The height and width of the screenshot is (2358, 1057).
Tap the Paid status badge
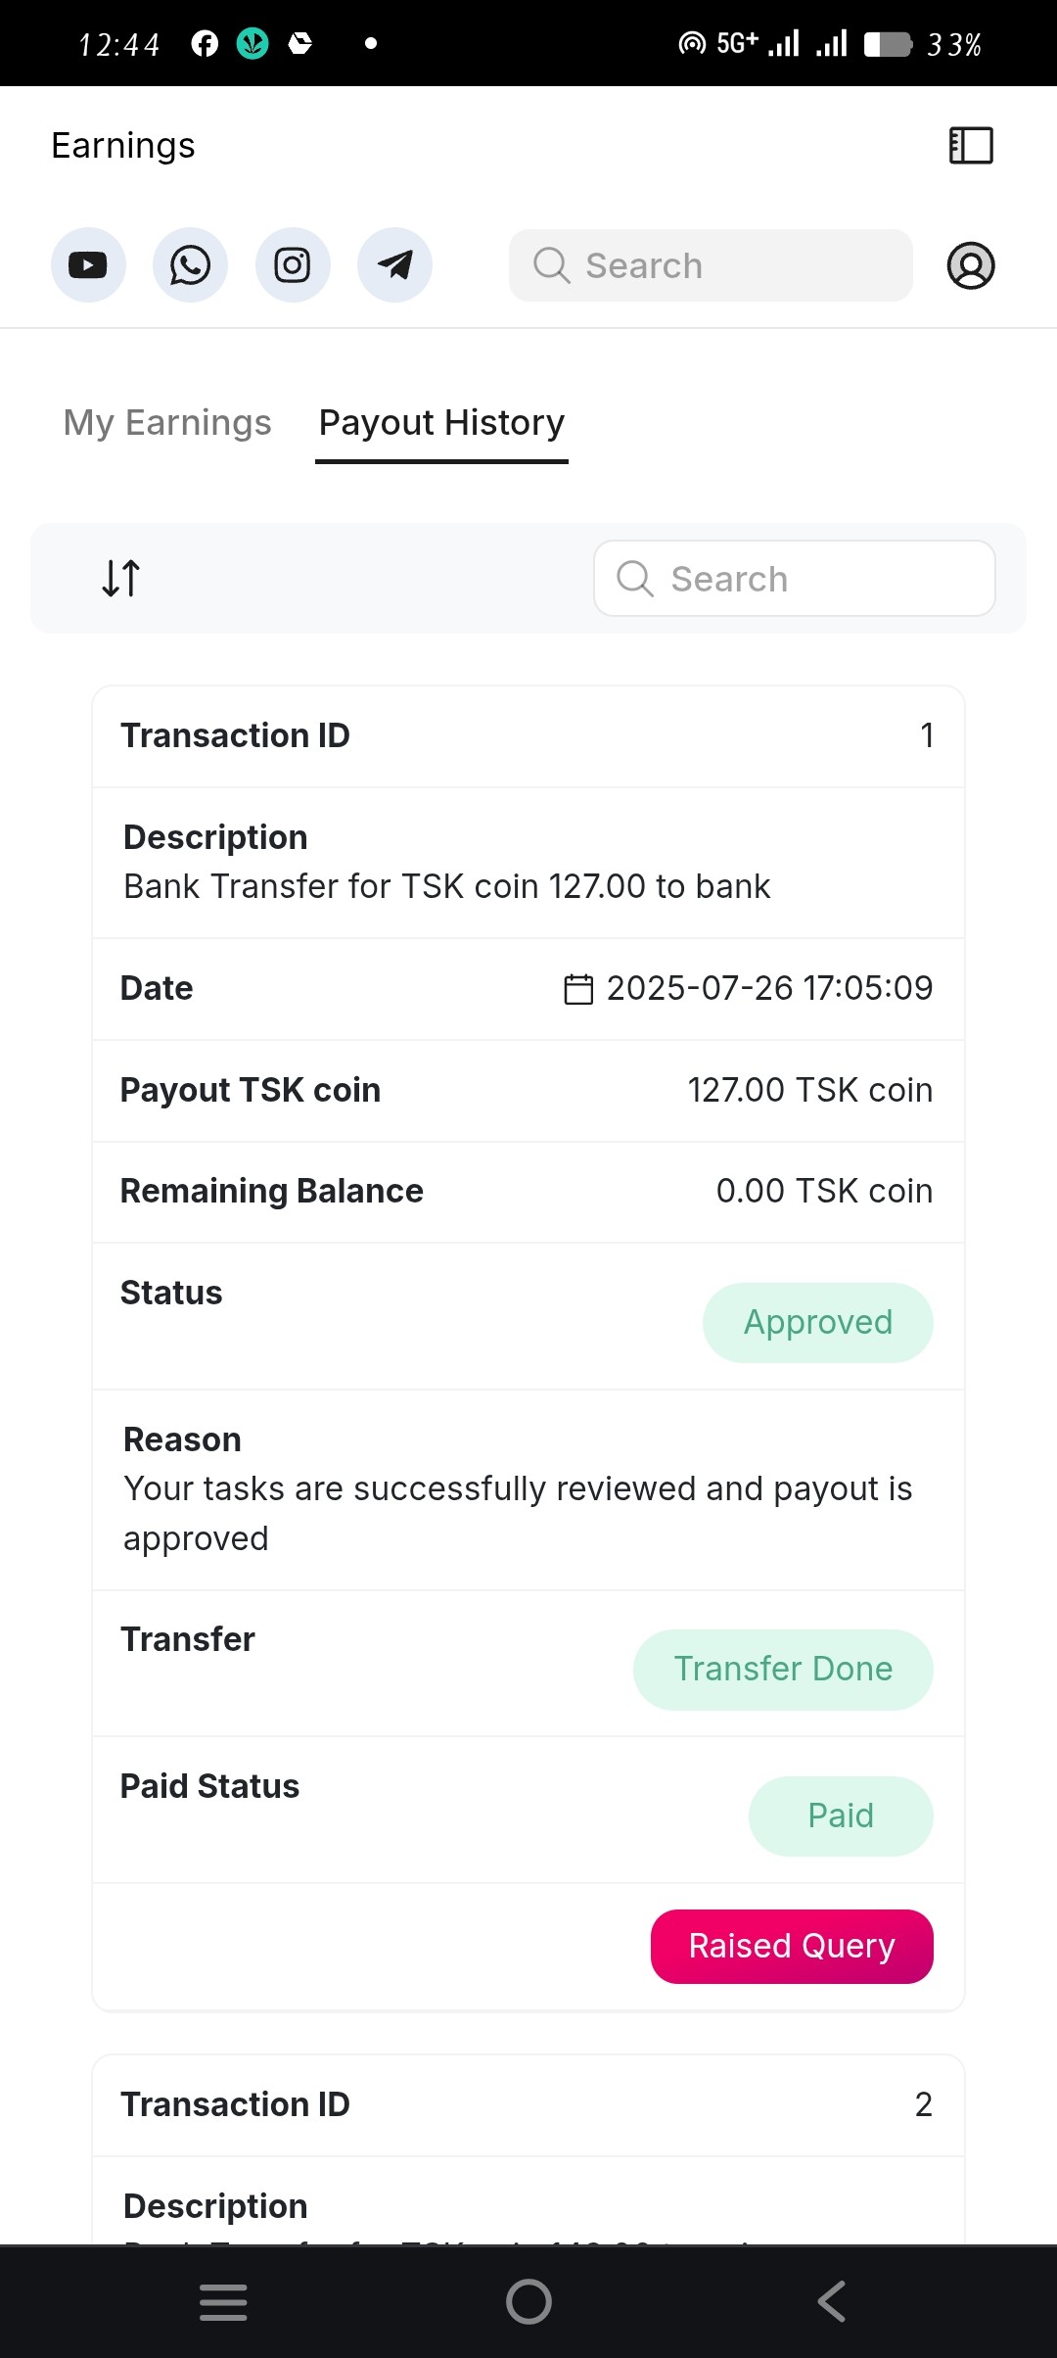click(x=841, y=1816)
